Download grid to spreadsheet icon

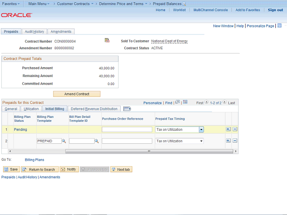point(185,103)
